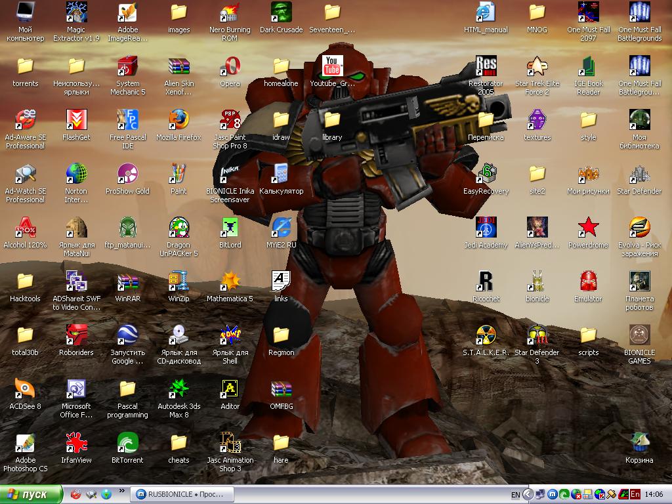Open the Мой компьютер icon
The height and width of the screenshot is (504, 672).
point(26,12)
